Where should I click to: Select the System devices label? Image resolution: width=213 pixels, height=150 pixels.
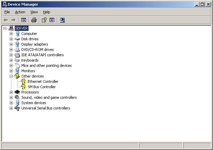(34, 103)
